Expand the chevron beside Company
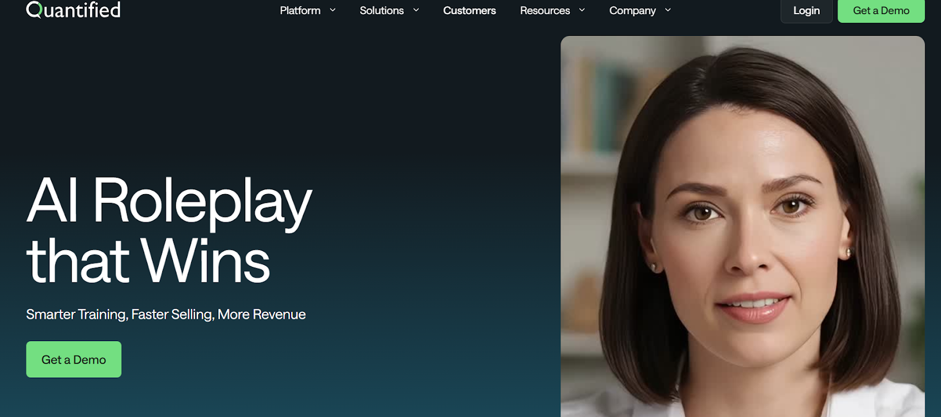Image resolution: width=941 pixels, height=417 pixels. point(668,10)
